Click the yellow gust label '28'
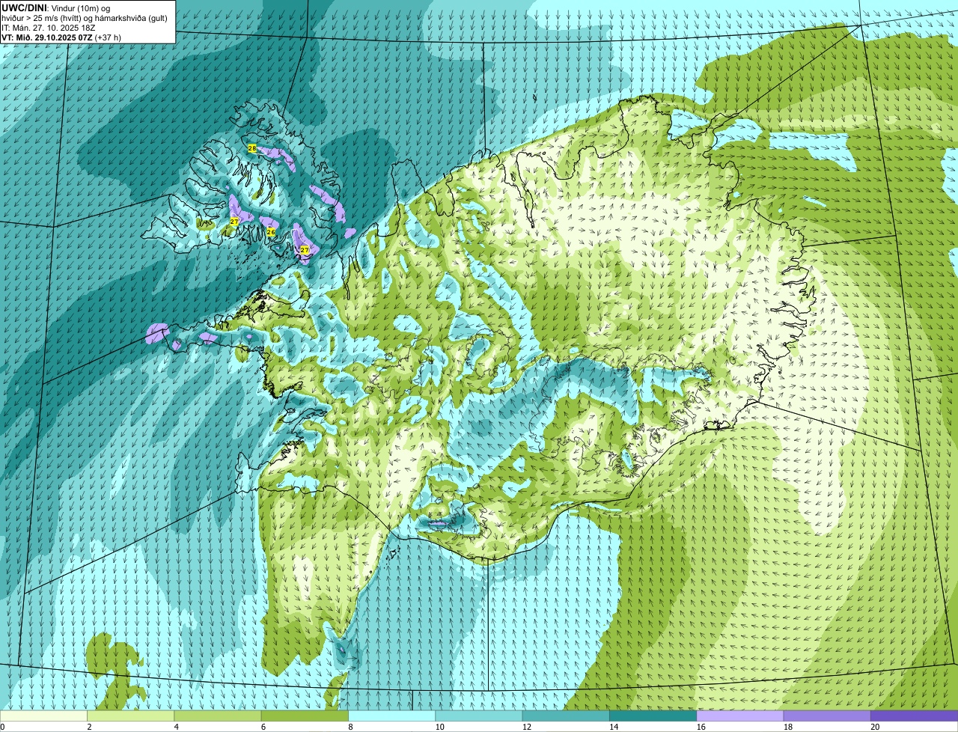Image resolution: width=958 pixels, height=732 pixels. click(251, 148)
